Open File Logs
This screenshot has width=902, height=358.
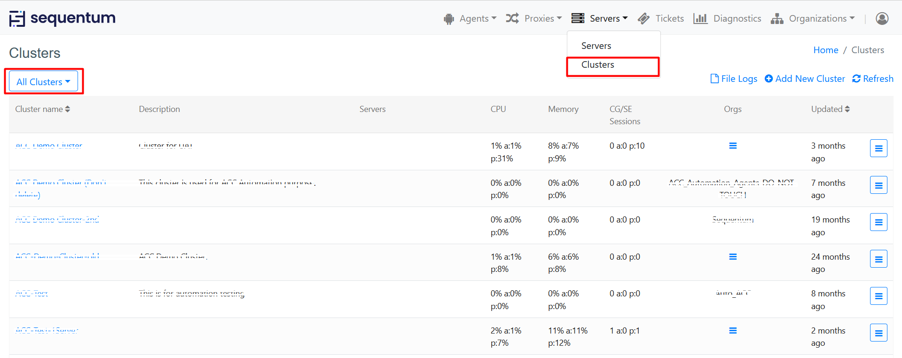pos(733,79)
